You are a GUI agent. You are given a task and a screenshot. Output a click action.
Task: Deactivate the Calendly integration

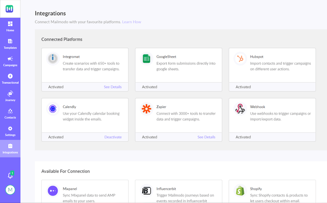coord(113,137)
